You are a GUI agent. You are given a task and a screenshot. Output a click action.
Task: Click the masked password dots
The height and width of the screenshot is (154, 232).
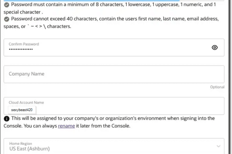pyautogui.click(x=21, y=49)
